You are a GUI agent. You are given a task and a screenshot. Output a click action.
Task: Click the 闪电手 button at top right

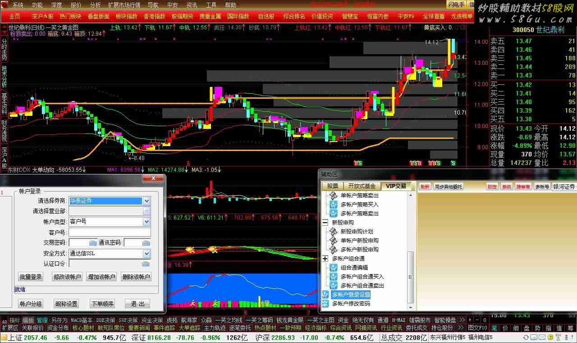point(456,5)
